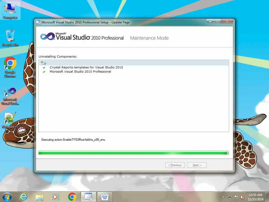Open the WPS Writer taskbar button

[105, 197]
